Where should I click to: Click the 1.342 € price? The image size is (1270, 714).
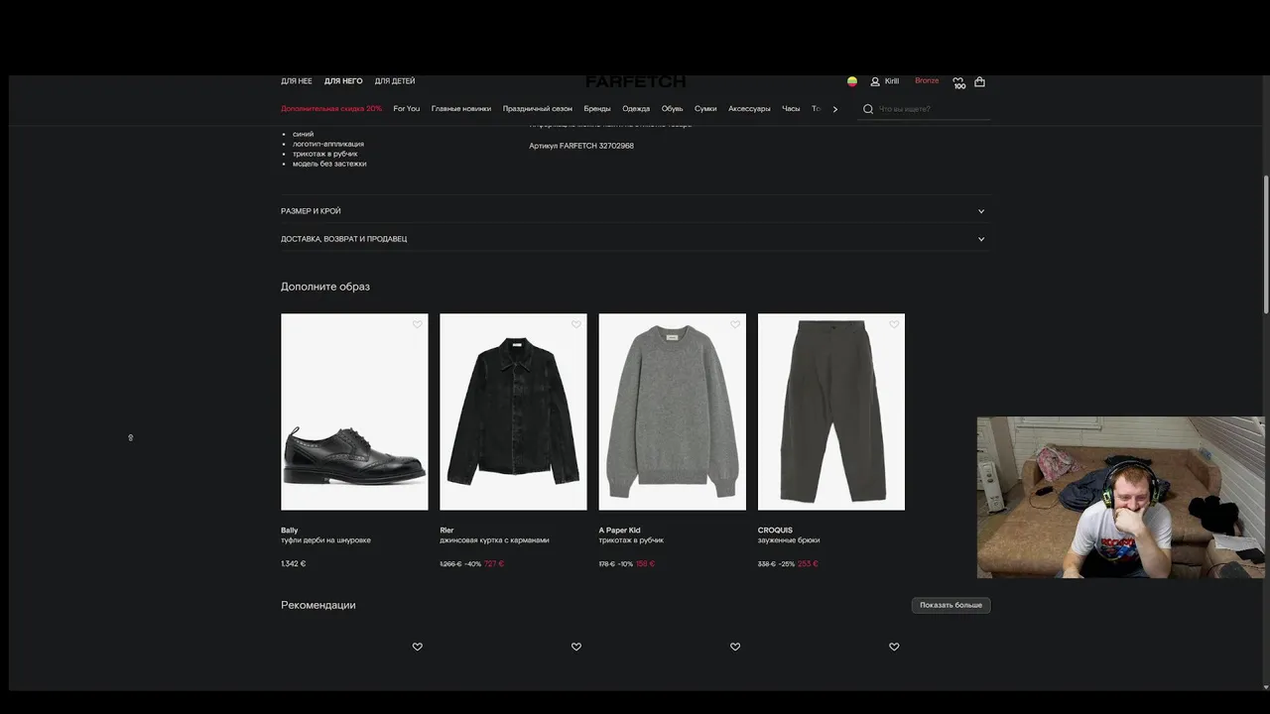click(x=293, y=564)
